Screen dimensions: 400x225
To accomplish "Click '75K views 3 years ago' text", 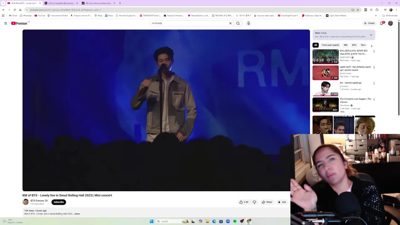I will click(35, 211).
